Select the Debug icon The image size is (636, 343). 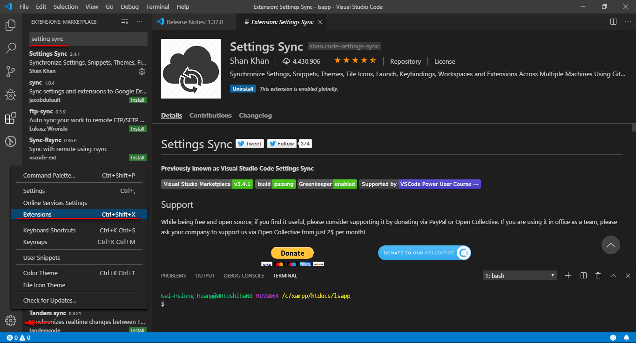tap(10, 94)
